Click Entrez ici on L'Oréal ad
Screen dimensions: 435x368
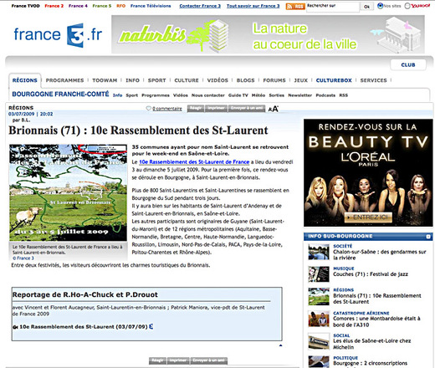point(368,217)
